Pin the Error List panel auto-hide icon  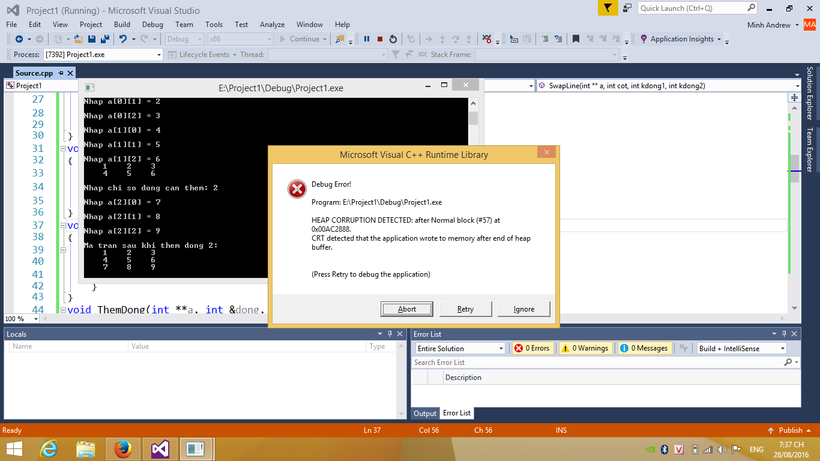[784, 334]
